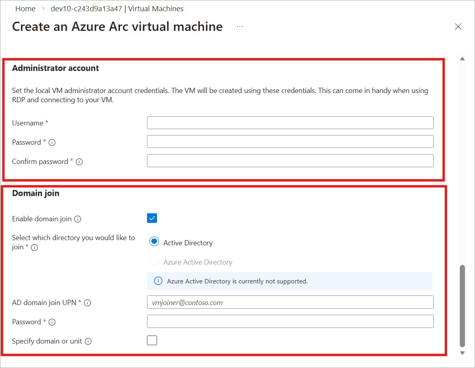The width and height of the screenshot is (475, 368).
Task: Focus the Confirm password field
Action: click(x=290, y=161)
